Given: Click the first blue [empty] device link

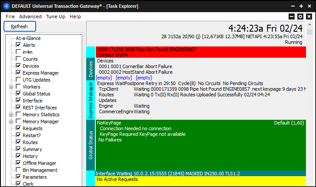Looking at the screenshot, I should (104, 78).
